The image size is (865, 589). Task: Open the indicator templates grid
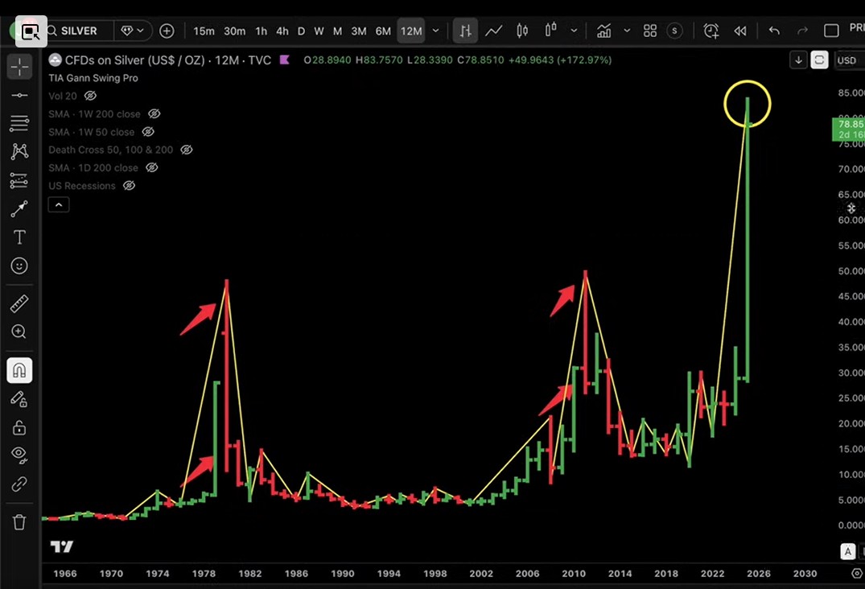pyautogui.click(x=650, y=31)
